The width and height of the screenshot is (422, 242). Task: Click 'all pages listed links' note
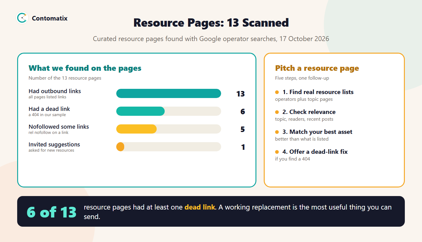48,97
